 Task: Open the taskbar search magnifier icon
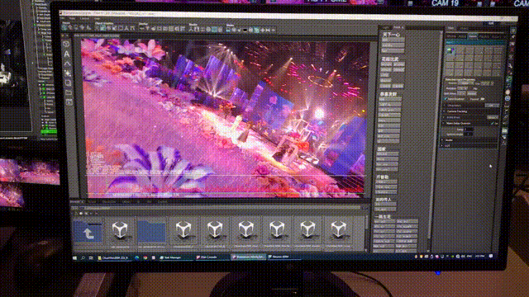(x=83, y=257)
